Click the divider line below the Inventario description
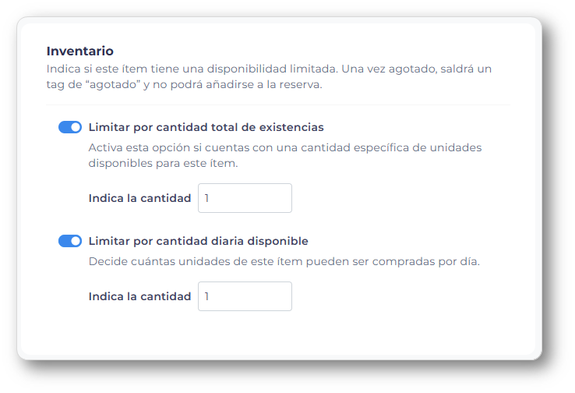This screenshot has width=575, height=393. point(278,104)
